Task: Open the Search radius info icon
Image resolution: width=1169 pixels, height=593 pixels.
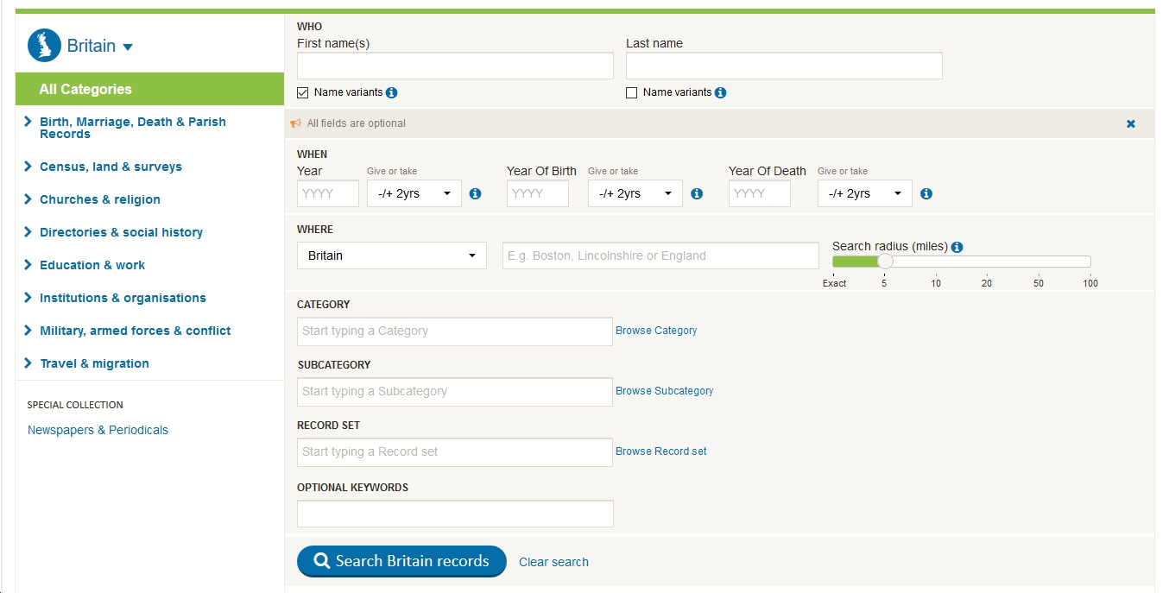Action: (x=957, y=247)
